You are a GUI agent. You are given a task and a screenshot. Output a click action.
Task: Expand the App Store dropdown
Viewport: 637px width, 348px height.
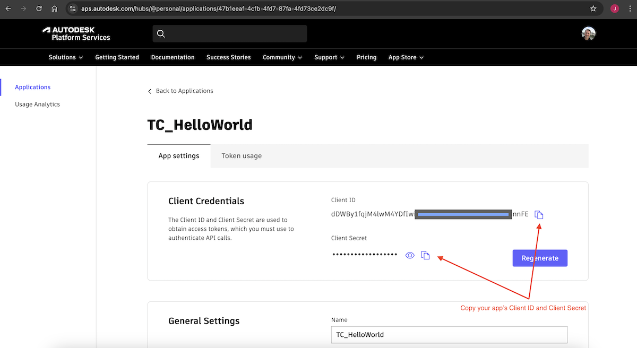click(406, 57)
